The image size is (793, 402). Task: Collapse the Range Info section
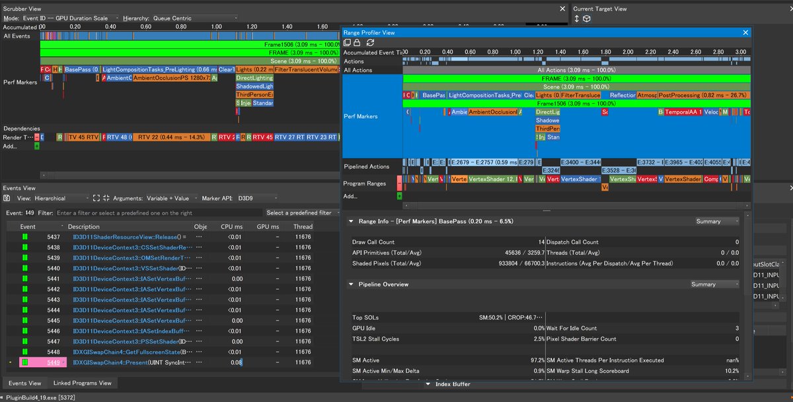pos(351,221)
